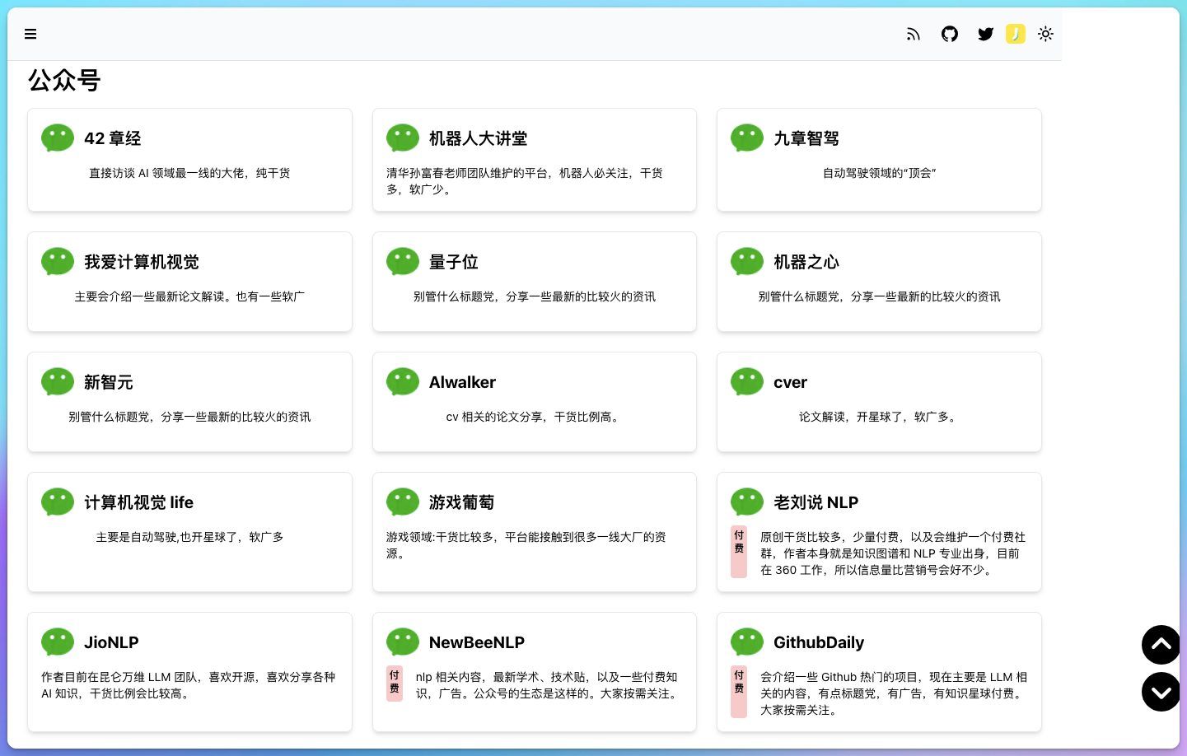Viewport: 1187px width, 756px height.
Task: Open the 计算机视觉 life title link
Action: [139, 502]
